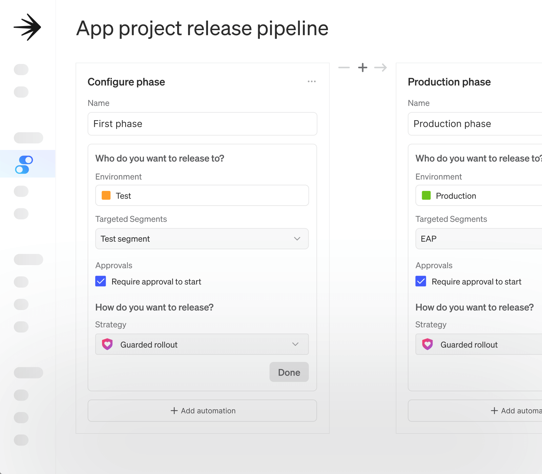Open the three-dots menu on Configure phase
542x474 pixels.
pyautogui.click(x=312, y=82)
